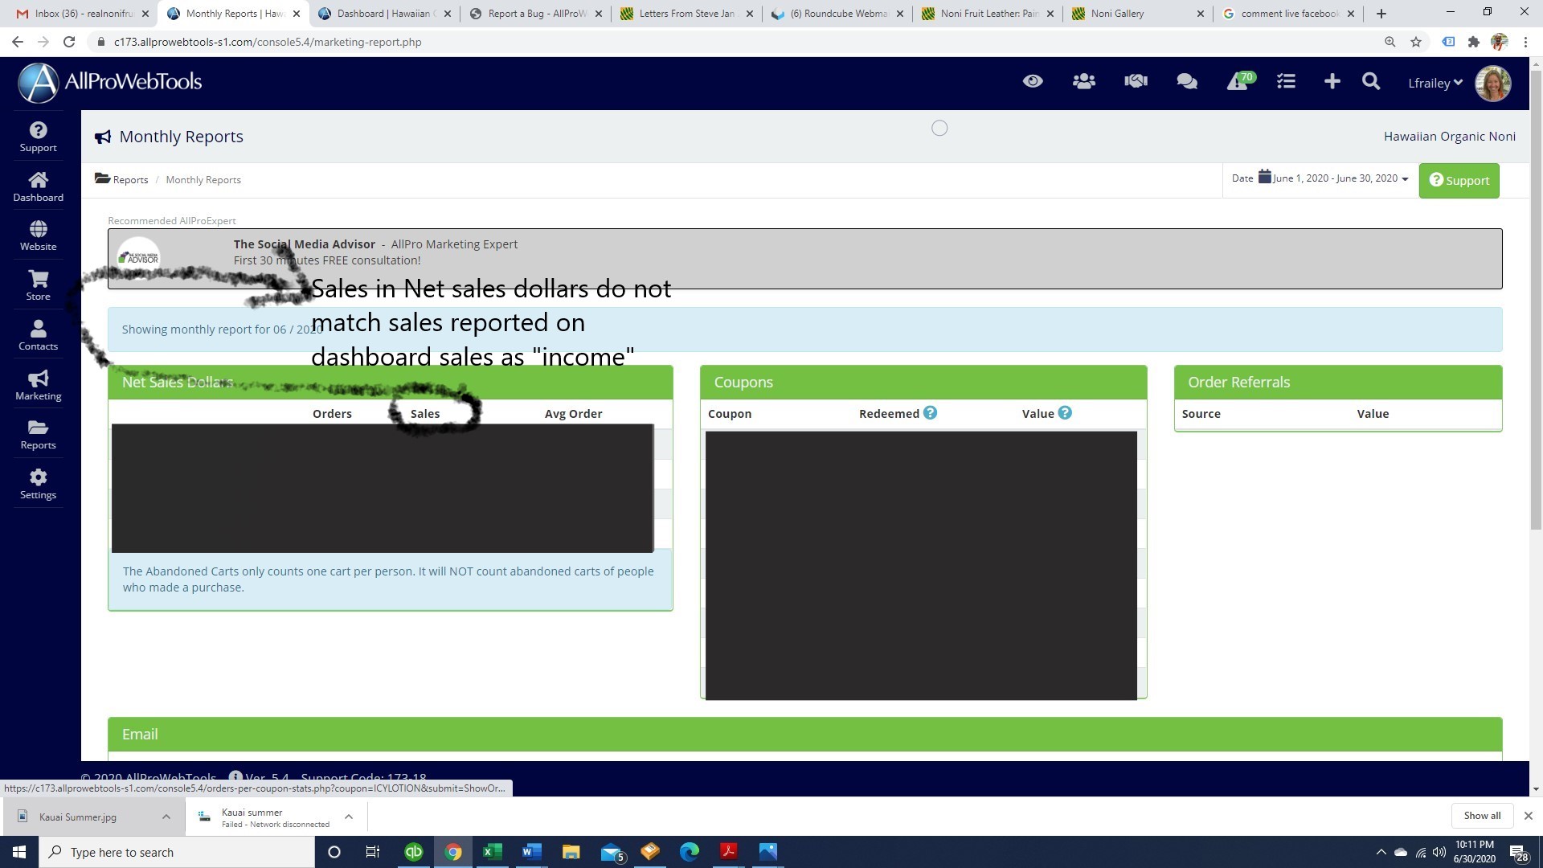This screenshot has width=1543, height=868.
Task: Click the Order Referrals panel header
Action: 1338,383
